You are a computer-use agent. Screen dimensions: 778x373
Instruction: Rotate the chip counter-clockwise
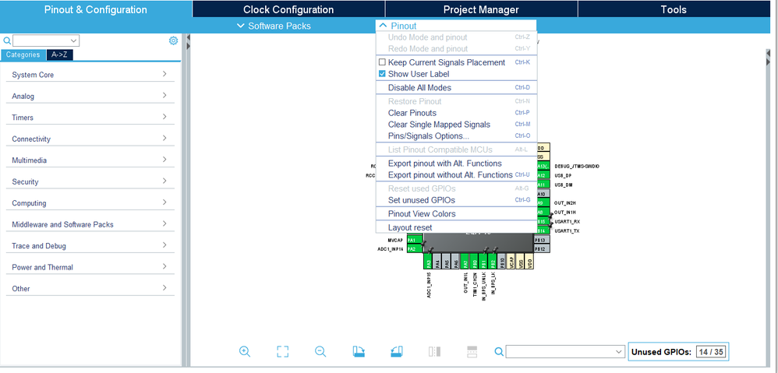pos(397,351)
